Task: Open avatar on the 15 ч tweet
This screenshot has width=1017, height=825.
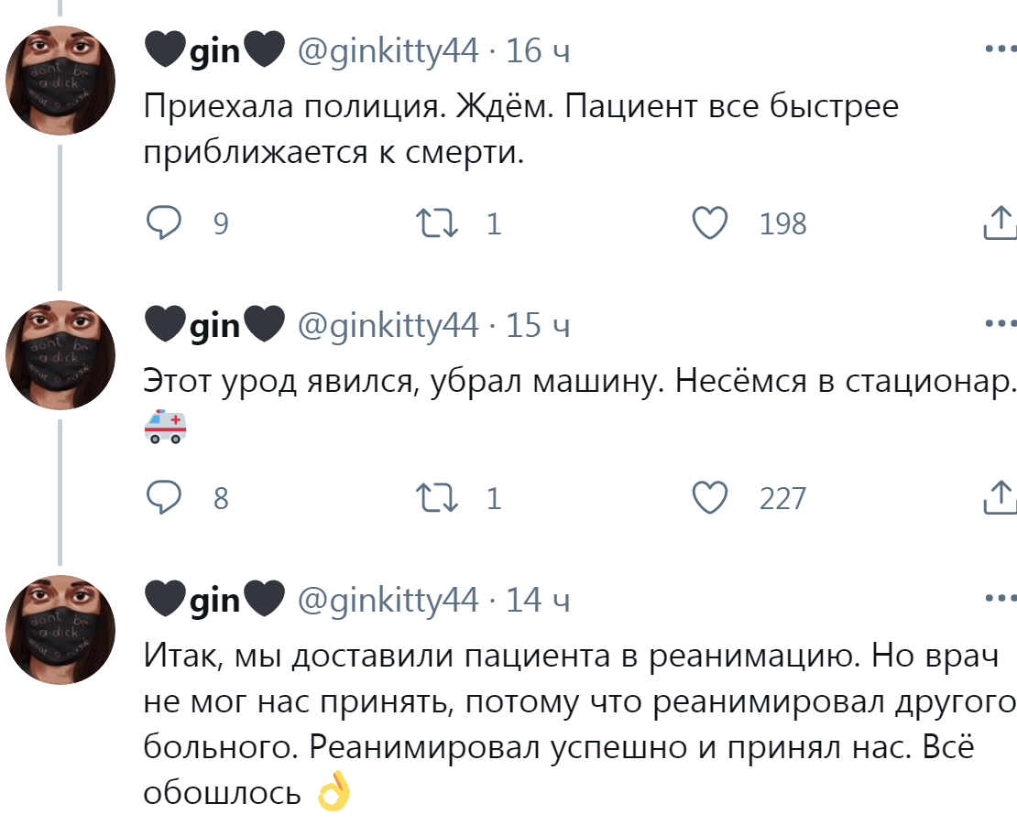Action: click(60, 355)
